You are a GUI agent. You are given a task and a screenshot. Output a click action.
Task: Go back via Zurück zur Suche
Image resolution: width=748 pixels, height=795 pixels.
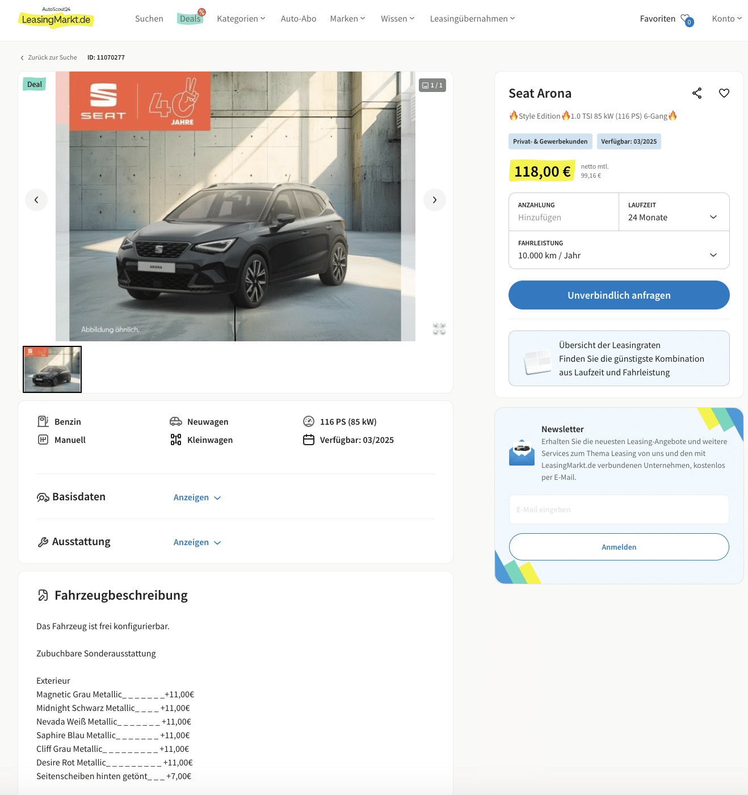(49, 57)
